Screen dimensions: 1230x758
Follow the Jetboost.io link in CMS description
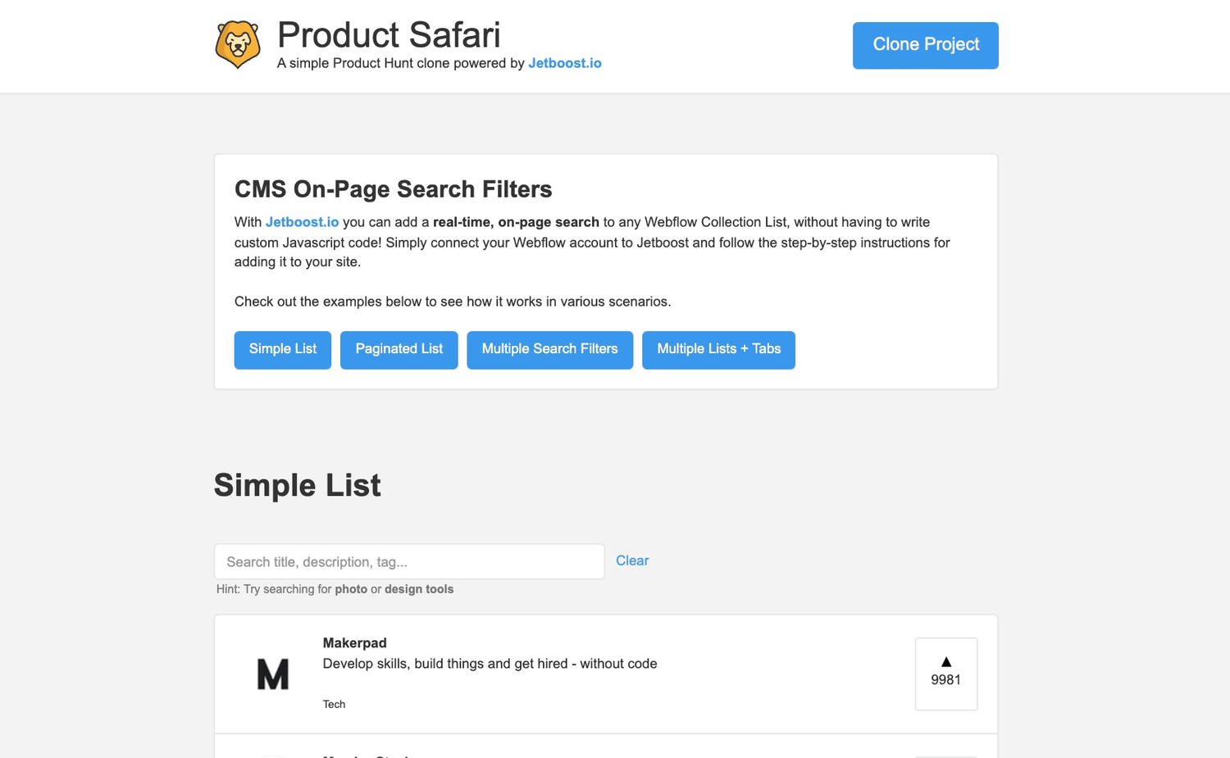pyautogui.click(x=302, y=222)
